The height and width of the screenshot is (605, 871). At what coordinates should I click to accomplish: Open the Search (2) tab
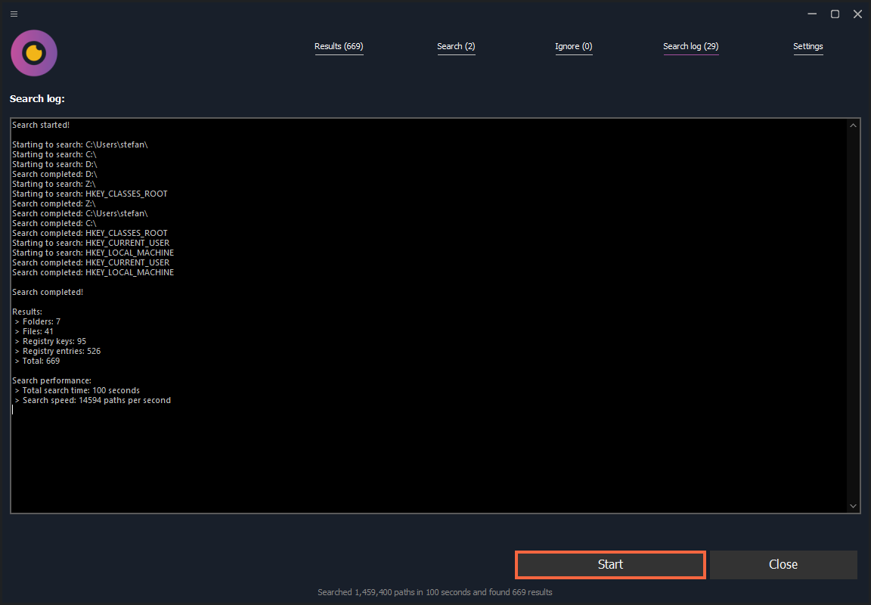click(456, 46)
